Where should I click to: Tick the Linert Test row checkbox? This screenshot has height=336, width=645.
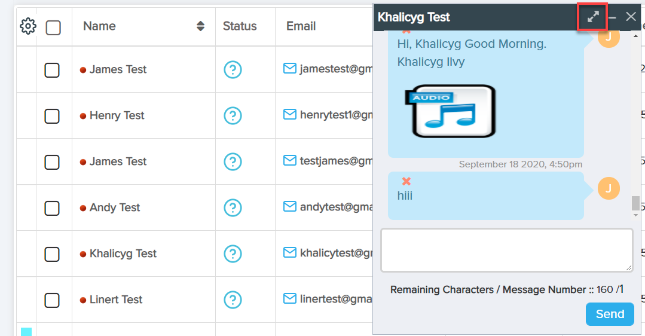53,300
